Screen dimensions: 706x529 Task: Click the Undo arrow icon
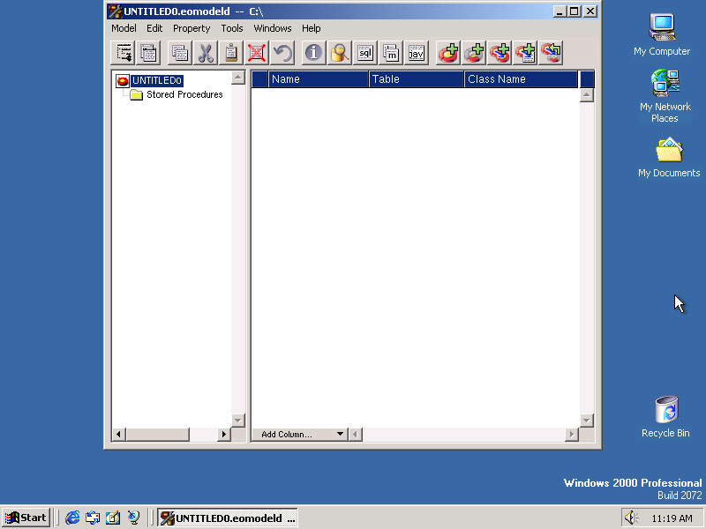(282, 53)
